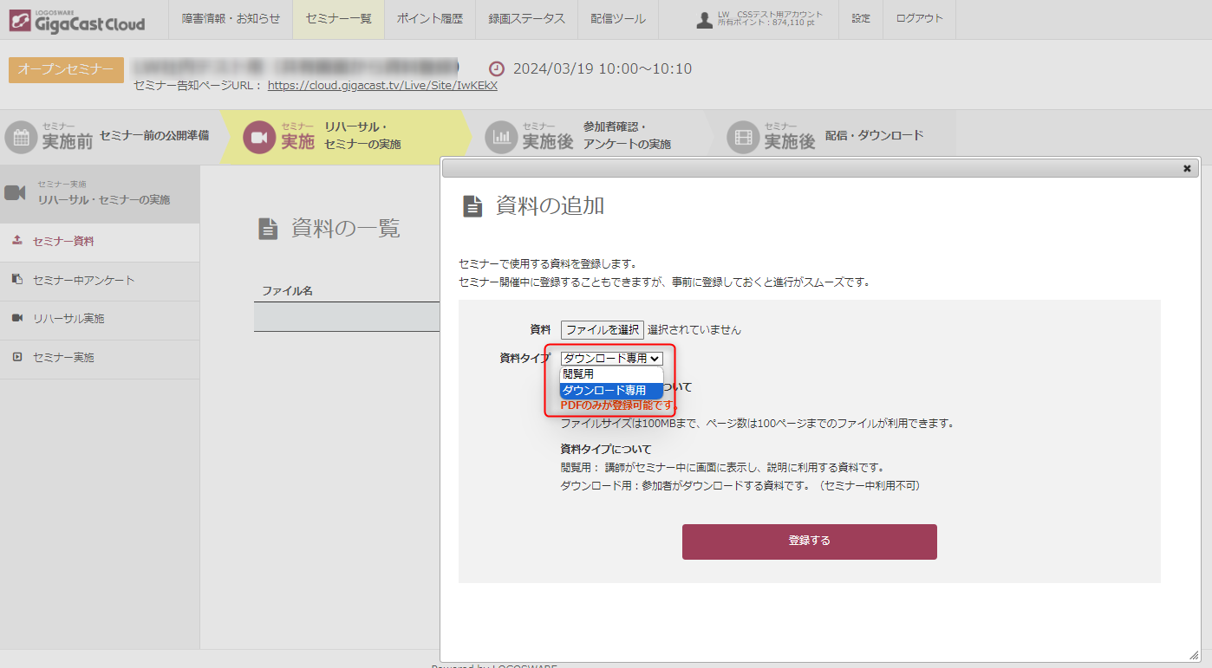Screen dimensions: 1212x668
Task: Click the film icon for download step
Action: (743, 137)
